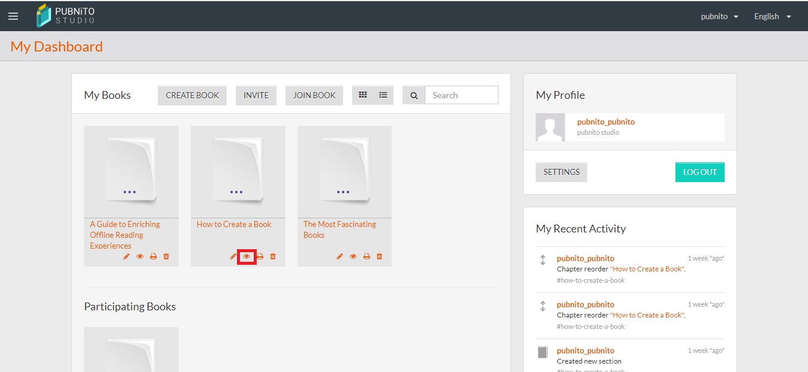
Task: Click the JOIN BOOK button
Action: coord(314,95)
